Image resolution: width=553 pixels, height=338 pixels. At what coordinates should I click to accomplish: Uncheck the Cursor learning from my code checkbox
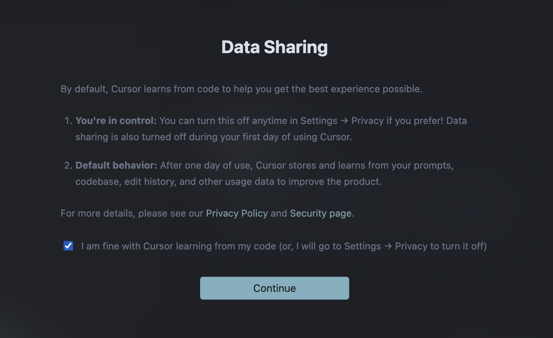point(68,246)
